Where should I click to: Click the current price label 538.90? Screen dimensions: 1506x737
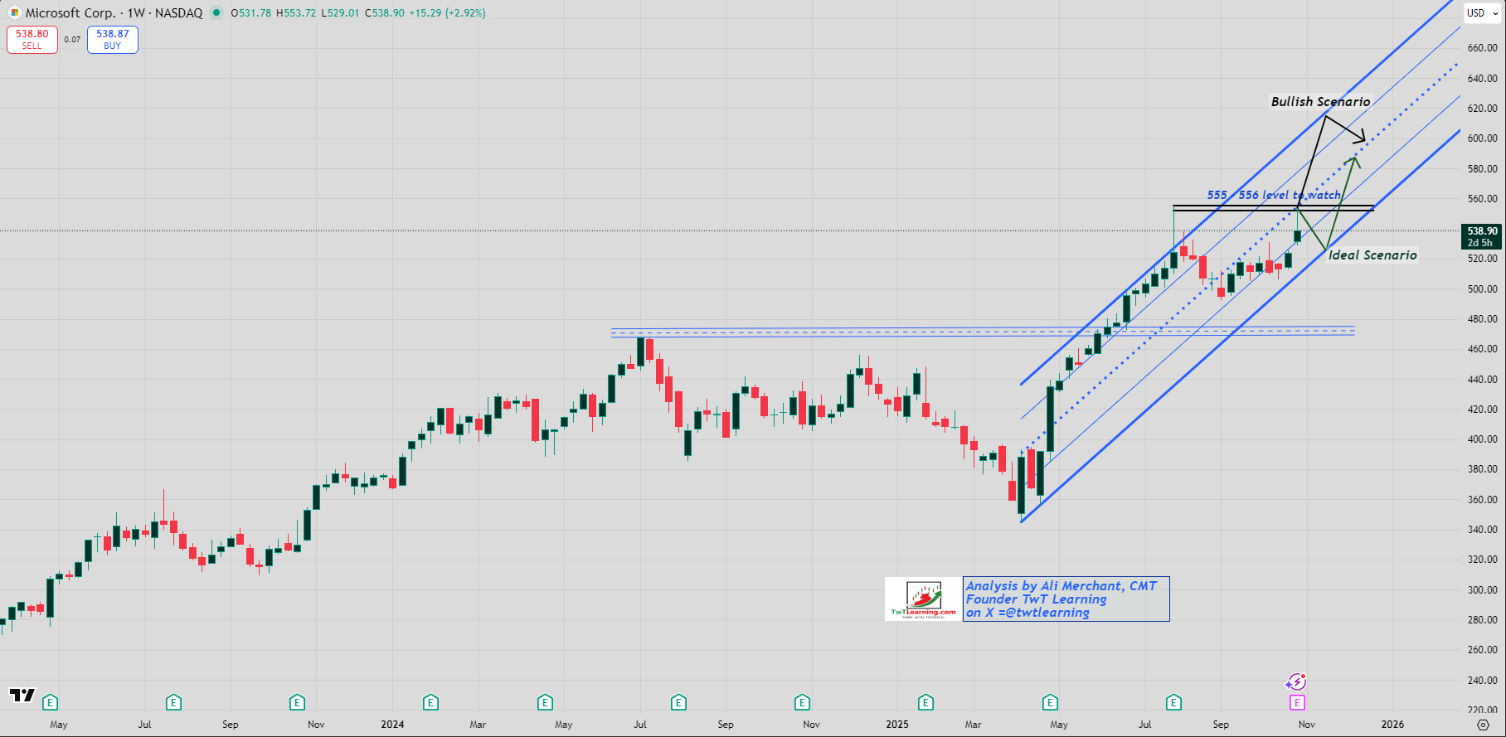[1482, 236]
